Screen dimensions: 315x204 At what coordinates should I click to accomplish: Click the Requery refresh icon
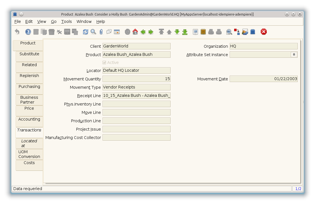(x=86, y=32)
